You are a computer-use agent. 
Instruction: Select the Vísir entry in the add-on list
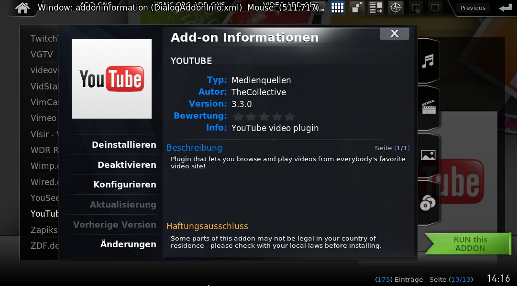pyautogui.click(x=44, y=134)
